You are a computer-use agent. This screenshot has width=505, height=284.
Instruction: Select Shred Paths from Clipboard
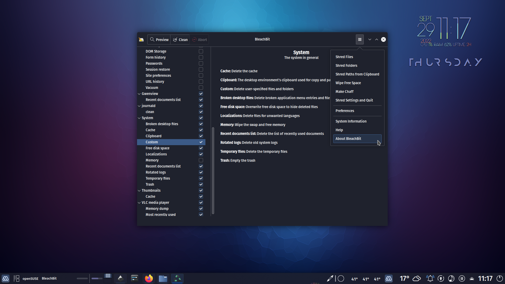coord(357,74)
